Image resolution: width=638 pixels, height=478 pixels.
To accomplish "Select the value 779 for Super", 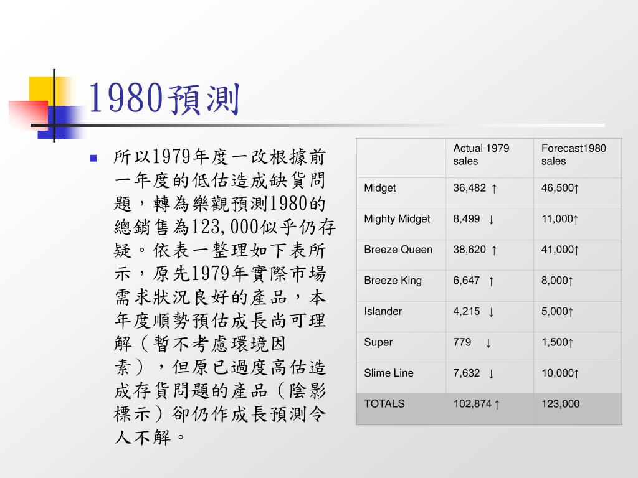I will pyautogui.click(x=462, y=342).
